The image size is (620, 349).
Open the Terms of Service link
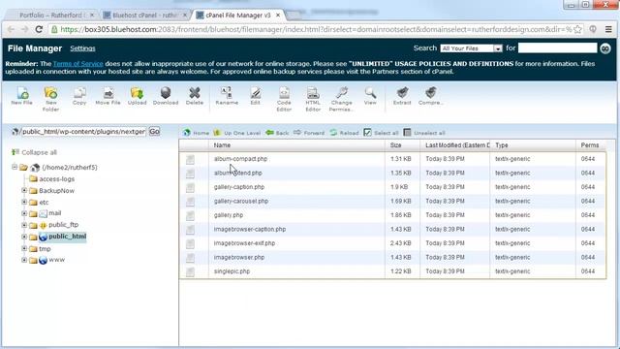point(77,64)
